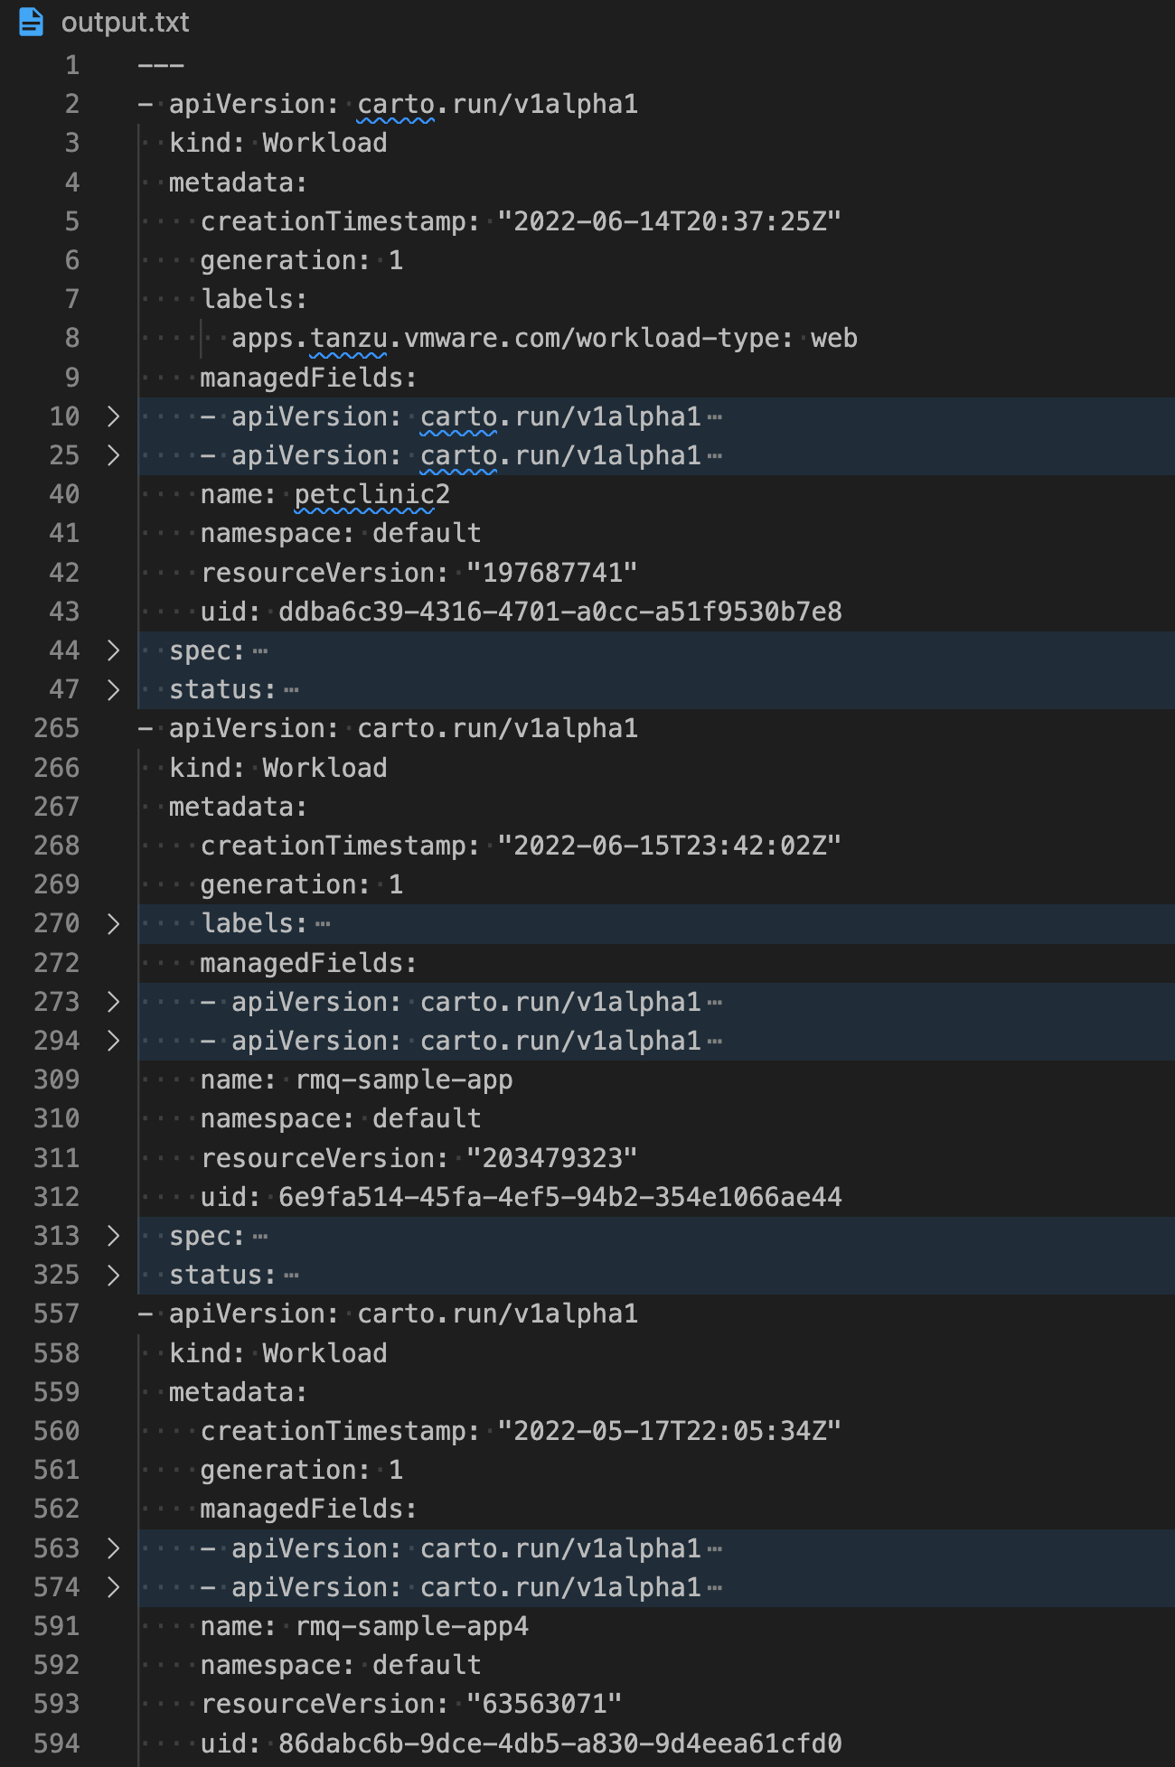1175x1767 pixels.
Task: Click the timestamp "2022-06-14T20:37:25Z"
Action: (x=670, y=221)
